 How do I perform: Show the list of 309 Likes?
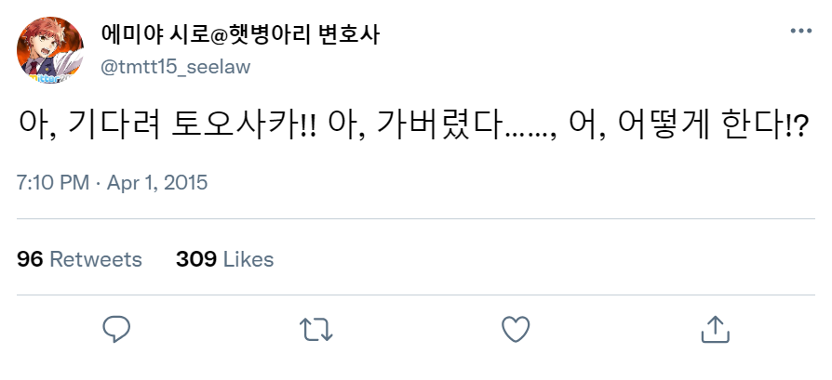point(225,259)
